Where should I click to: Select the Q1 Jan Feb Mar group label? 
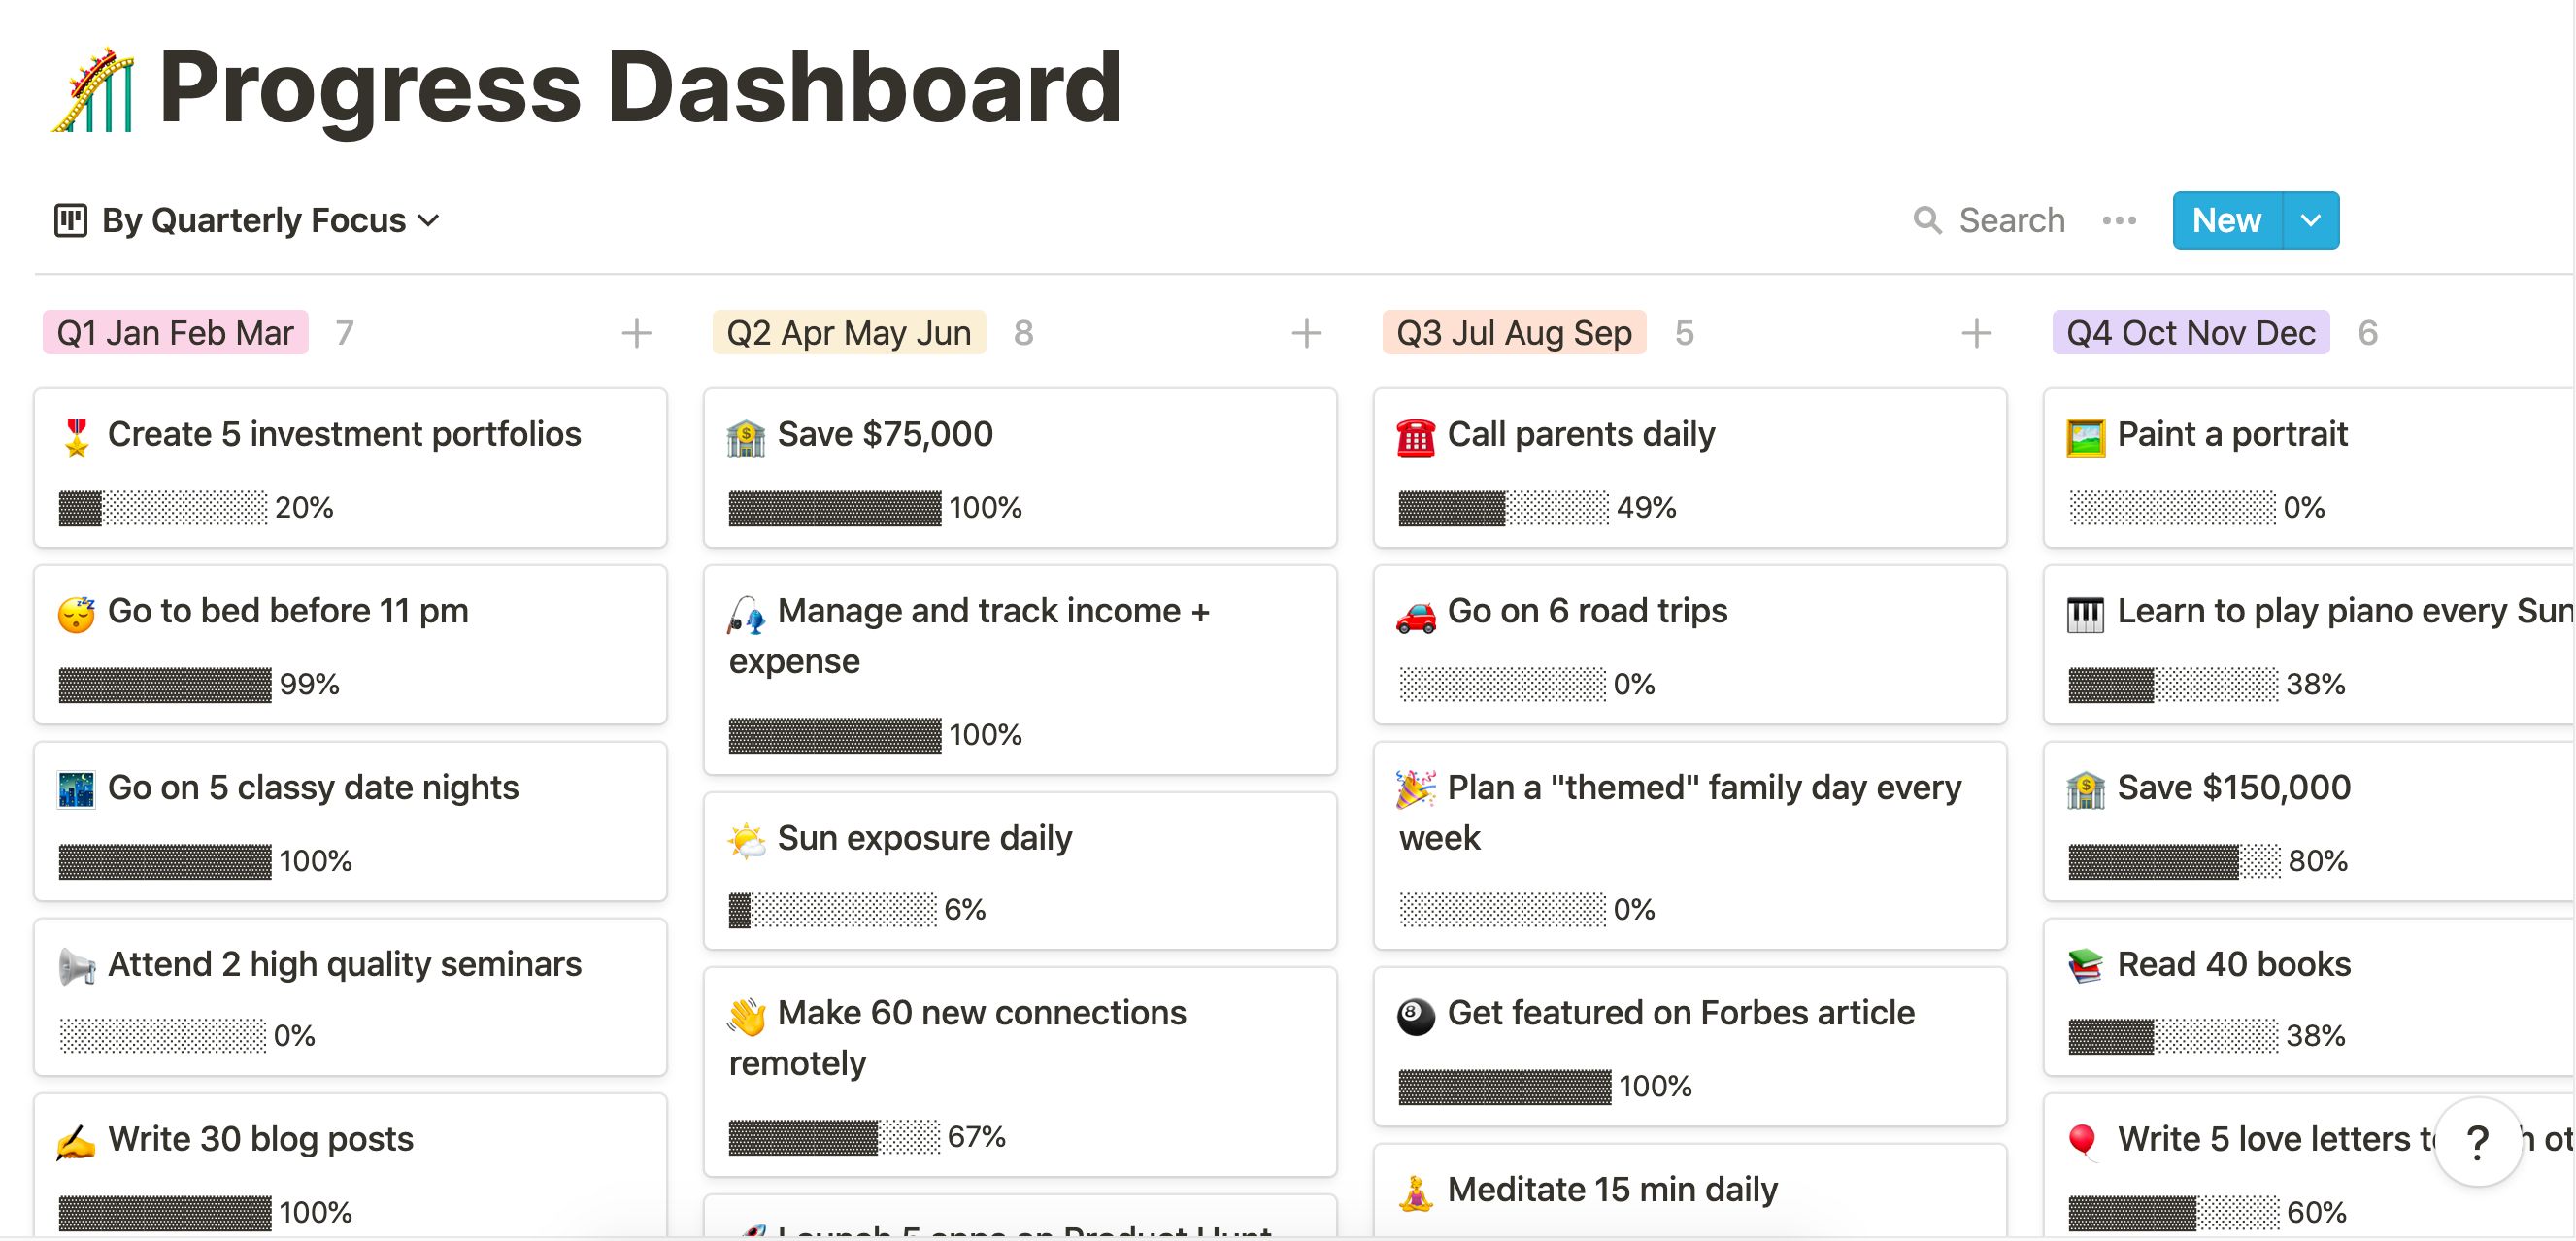pos(175,333)
